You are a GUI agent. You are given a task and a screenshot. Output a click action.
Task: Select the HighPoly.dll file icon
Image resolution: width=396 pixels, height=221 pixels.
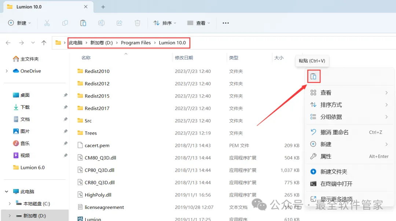coord(80,195)
